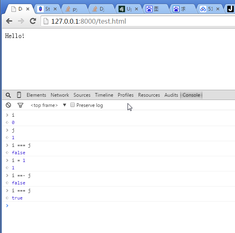Close the Django 'U' tab
The height and width of the screenshot is (233, 235).
click(137, 9)
